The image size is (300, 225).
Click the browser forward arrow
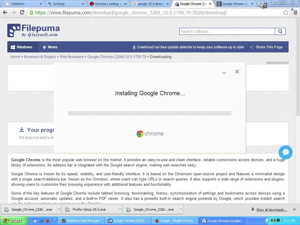coord(13,13)
